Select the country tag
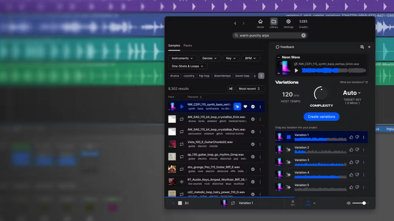Image resolution: width=394 pixels, height=221 pixels. click(x=189, y=76)
